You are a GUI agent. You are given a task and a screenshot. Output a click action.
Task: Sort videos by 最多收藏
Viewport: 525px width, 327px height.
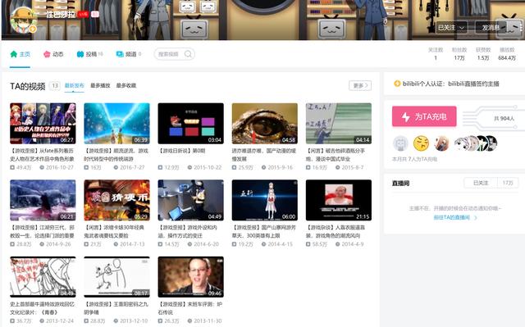coord(126,85)
